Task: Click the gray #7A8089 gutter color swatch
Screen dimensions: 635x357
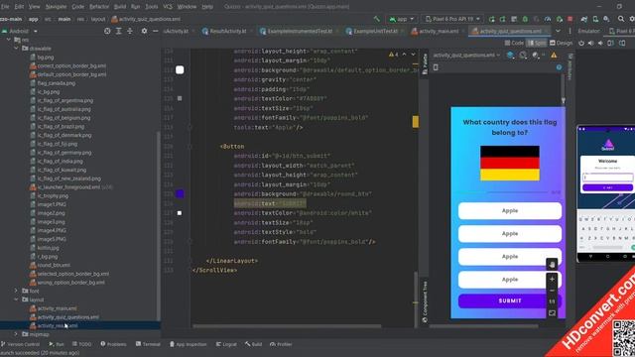Action: pos(180,98)
